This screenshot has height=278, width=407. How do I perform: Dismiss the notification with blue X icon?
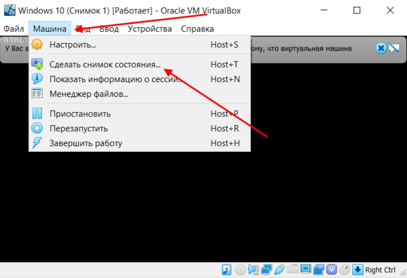click(381, 48)
